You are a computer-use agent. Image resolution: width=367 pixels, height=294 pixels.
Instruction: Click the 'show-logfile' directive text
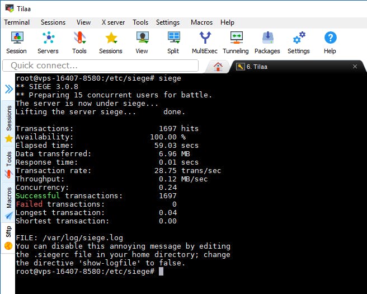click(109, 263)
